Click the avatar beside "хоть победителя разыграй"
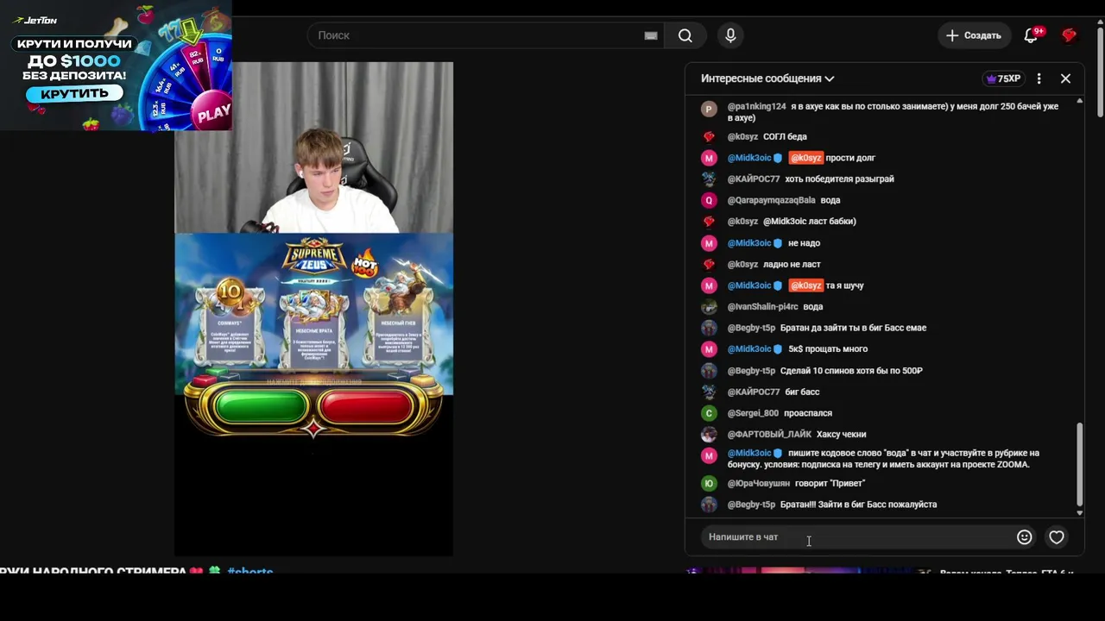Screen dimensions: 1105x621 click(709, 179)
